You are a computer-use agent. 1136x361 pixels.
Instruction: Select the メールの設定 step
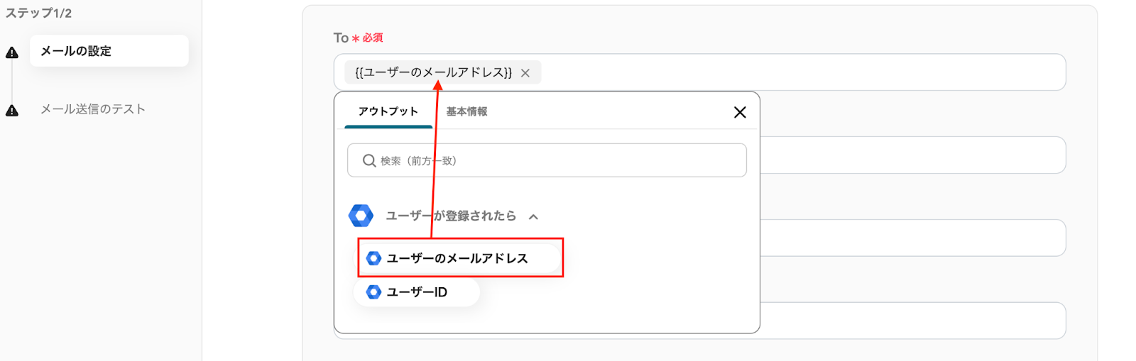109,51
